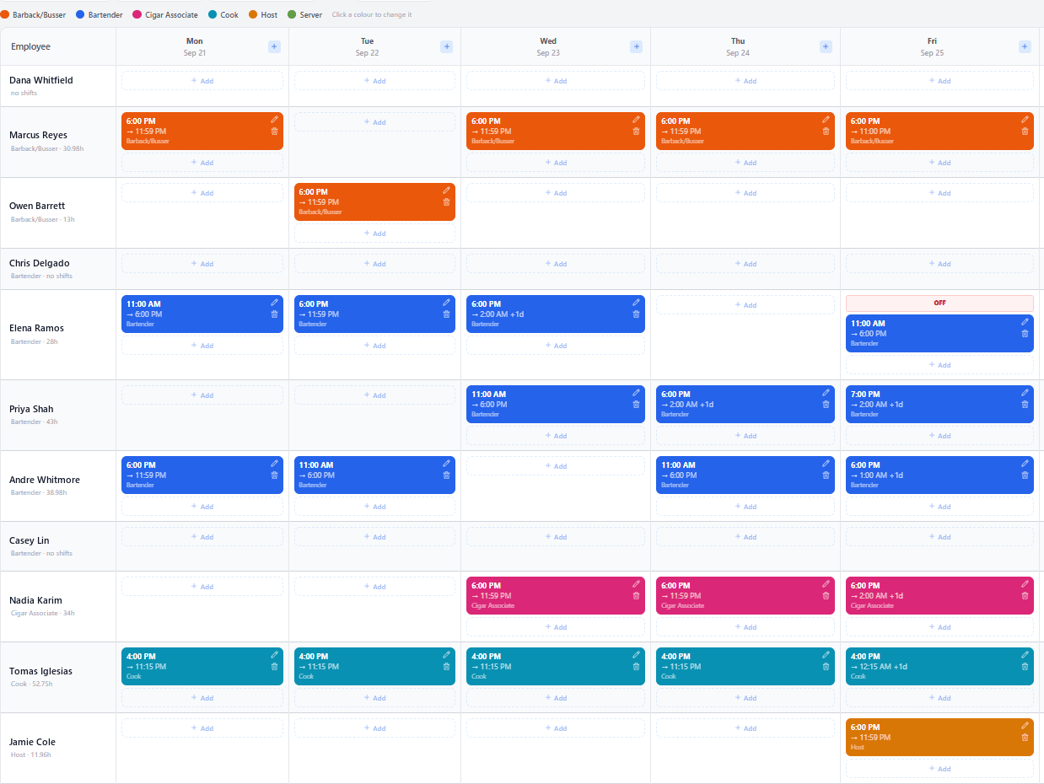
Task: Add shift via Tuesday header plus icon
Action: tap(446, 47)
